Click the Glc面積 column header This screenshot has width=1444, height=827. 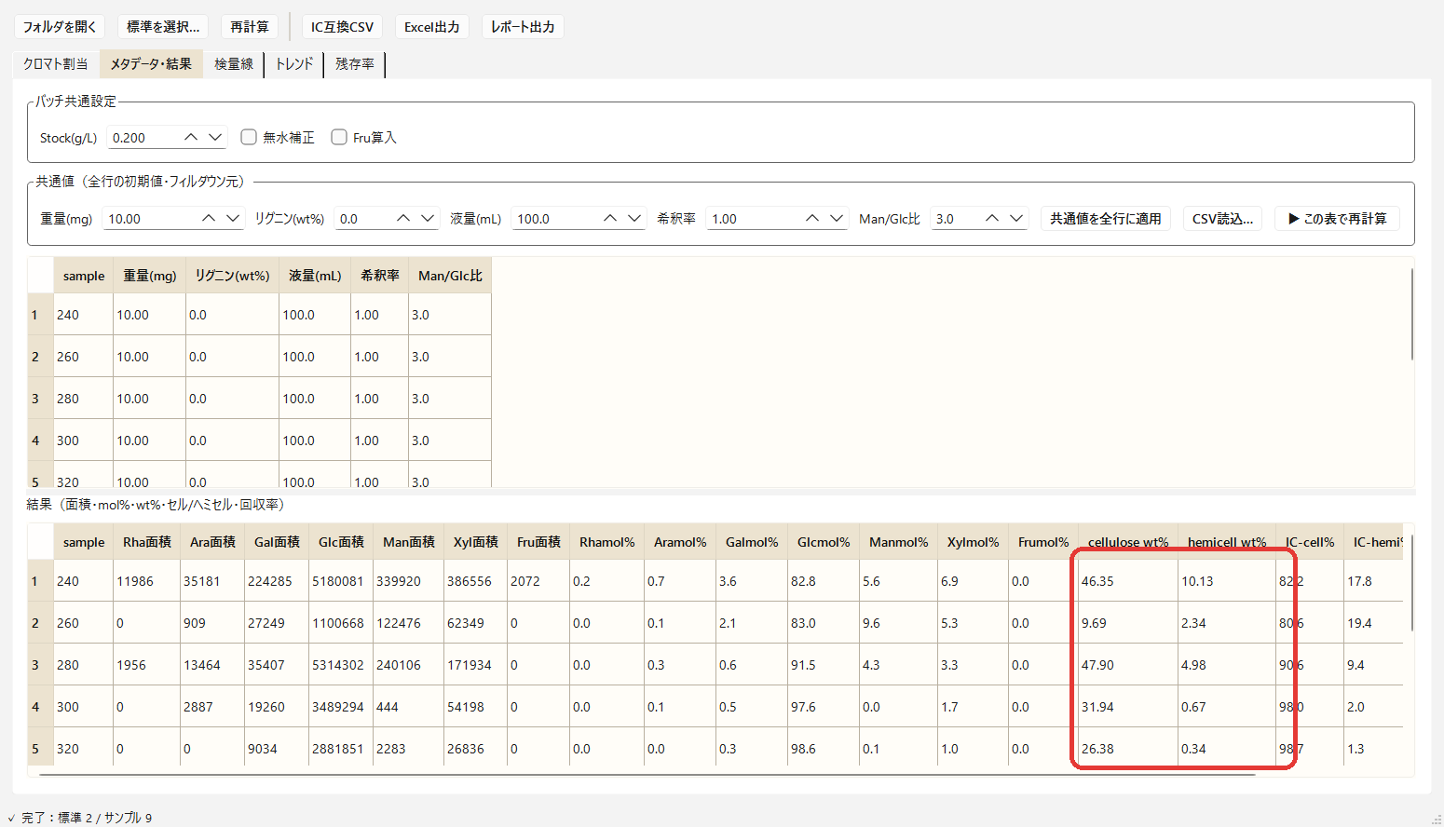341,542
